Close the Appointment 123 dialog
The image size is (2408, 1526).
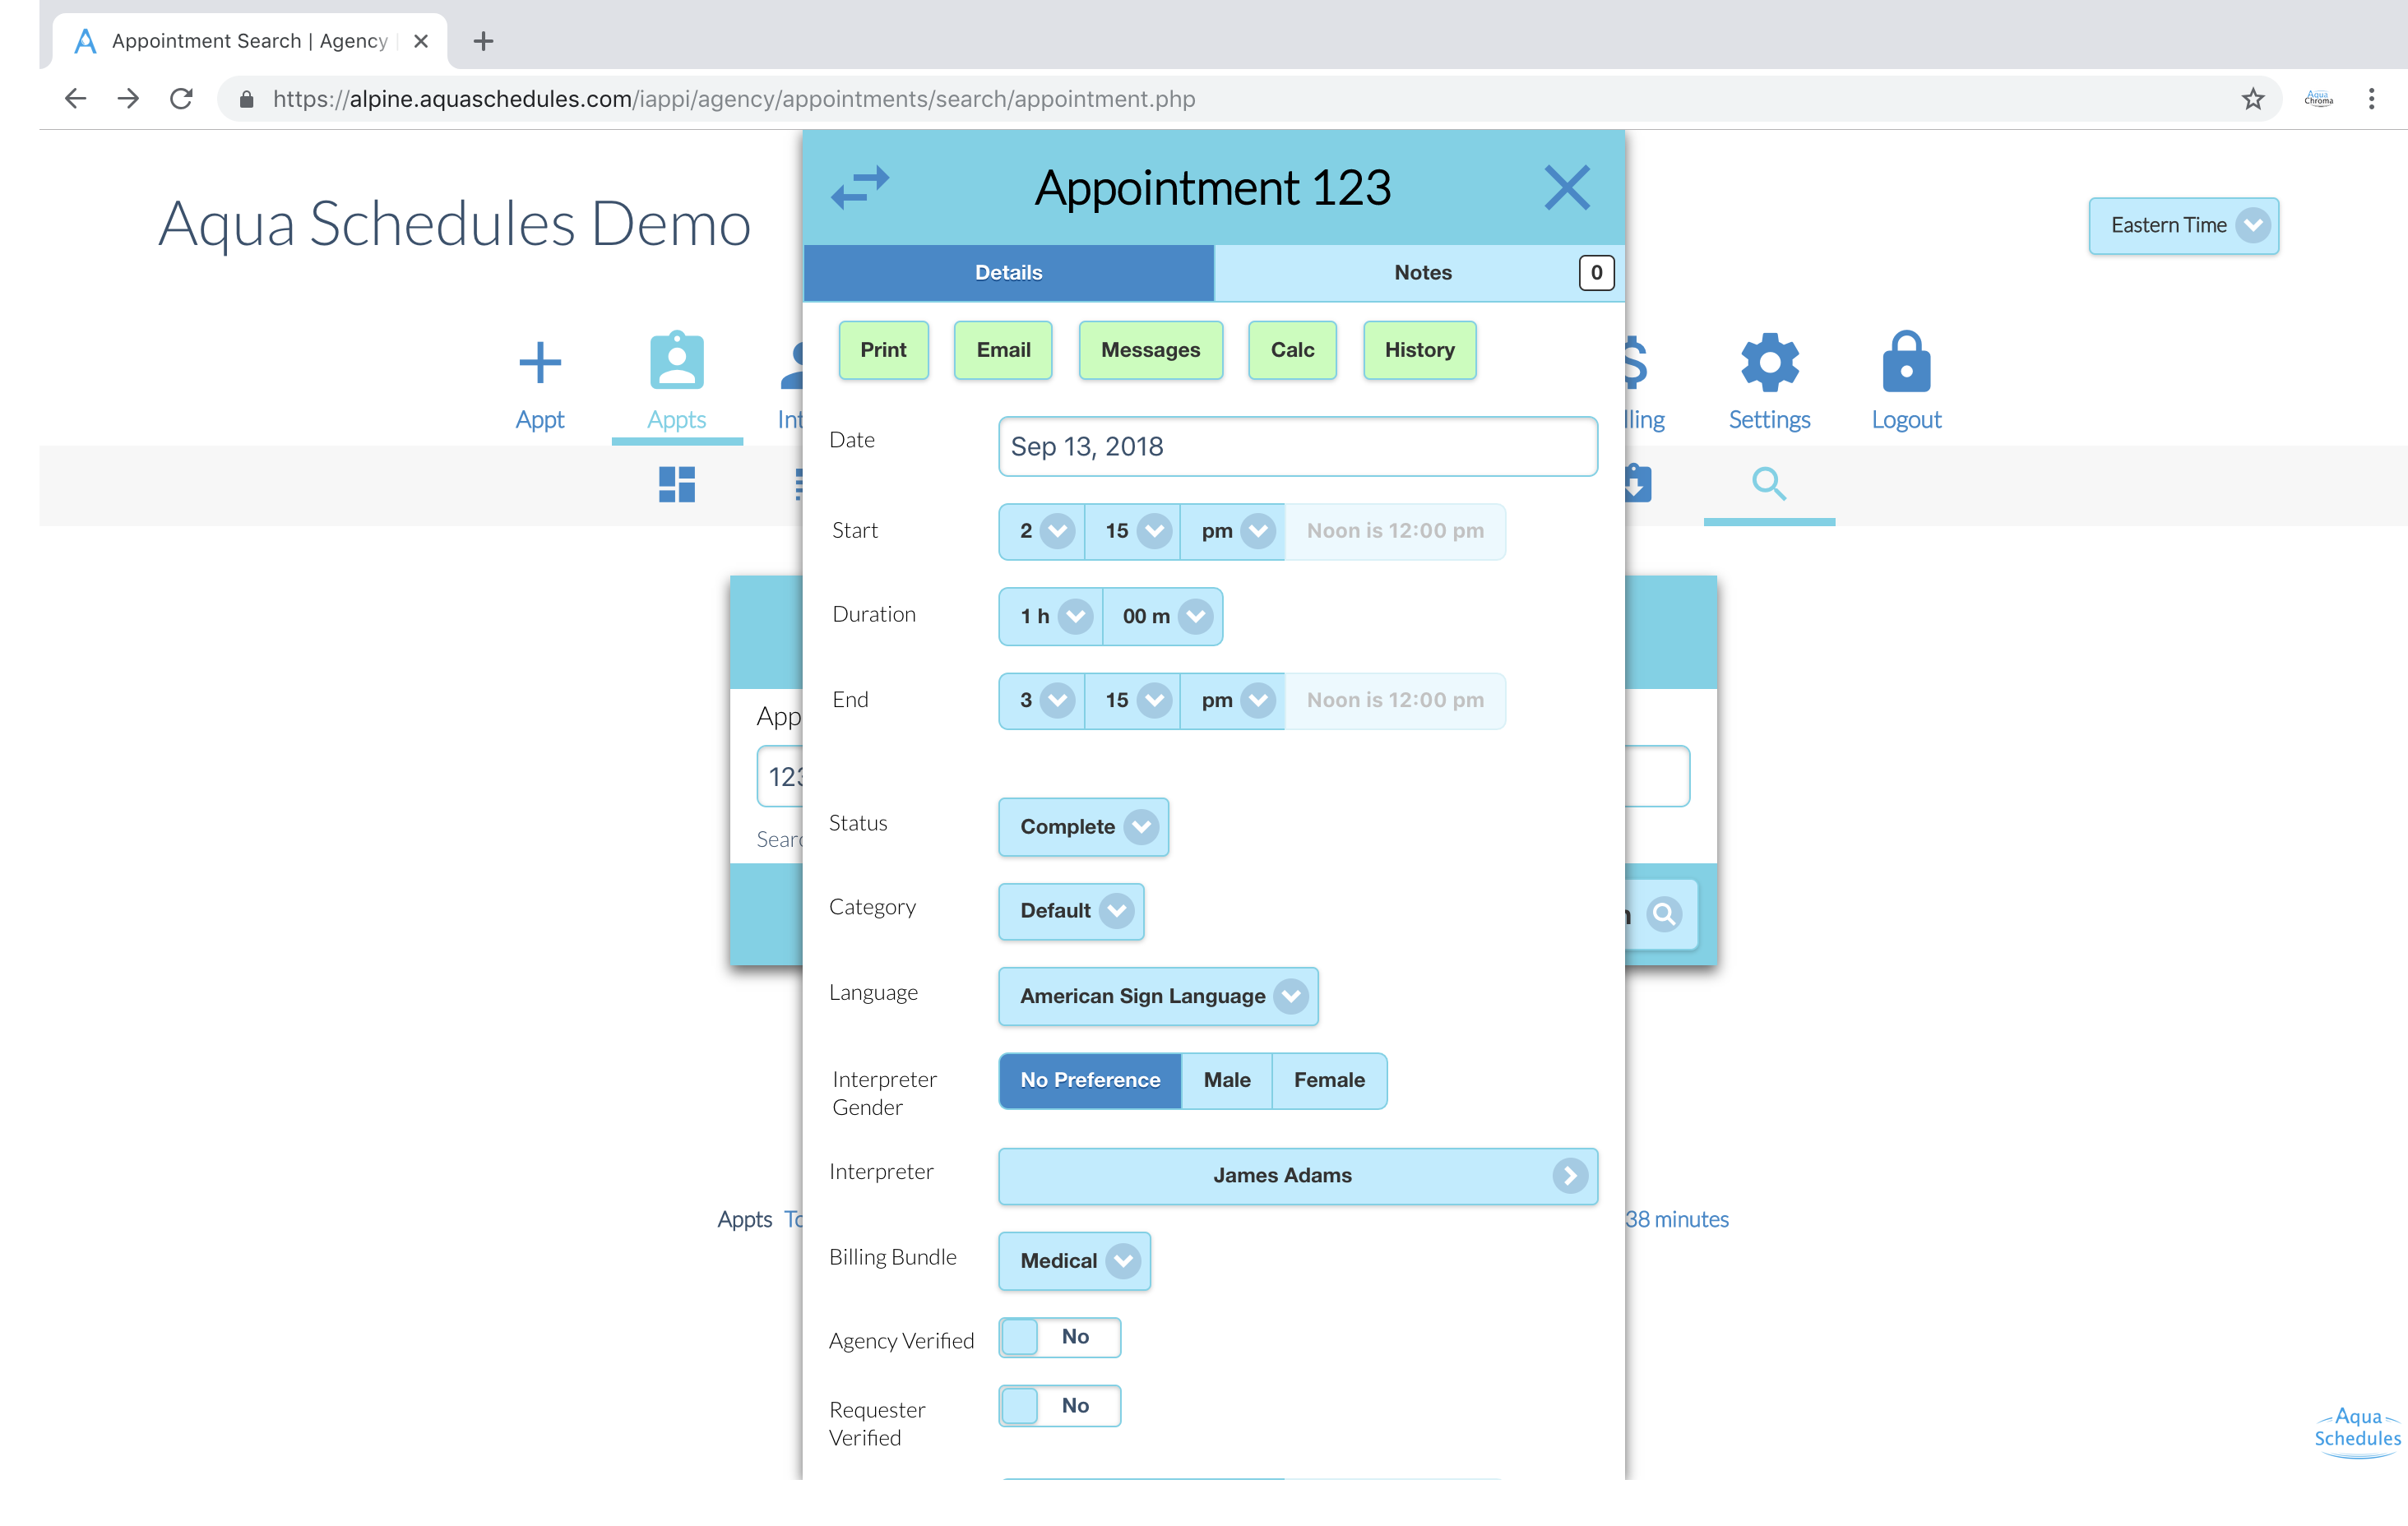[x=1566, y=187]
